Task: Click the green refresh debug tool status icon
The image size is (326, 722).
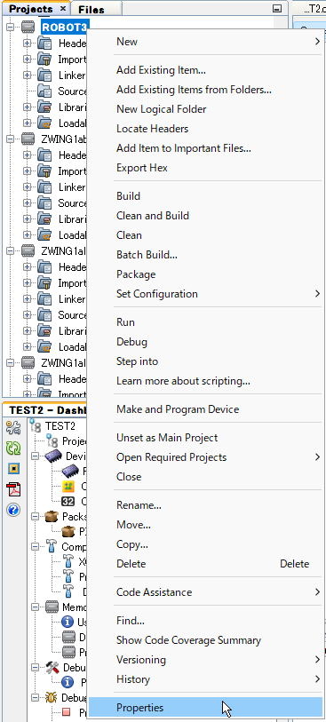Action: tap(13, 448)
